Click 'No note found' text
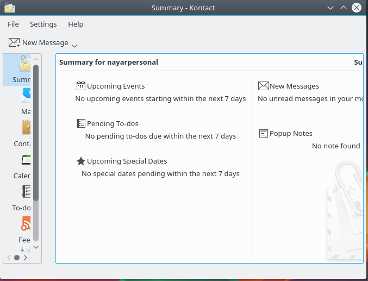Screen dimensions: 368x281 336,146
